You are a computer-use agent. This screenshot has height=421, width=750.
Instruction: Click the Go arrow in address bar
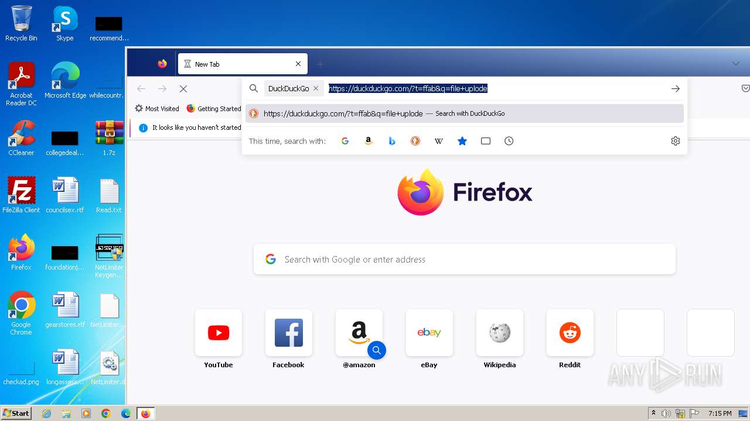(x=676, y=89)
